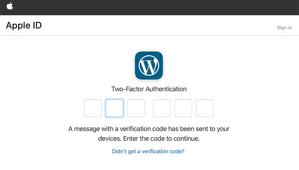The height and width of the screenshot is (170, 299).
Task: Open the Sign in link
Action: coord(284,28)
